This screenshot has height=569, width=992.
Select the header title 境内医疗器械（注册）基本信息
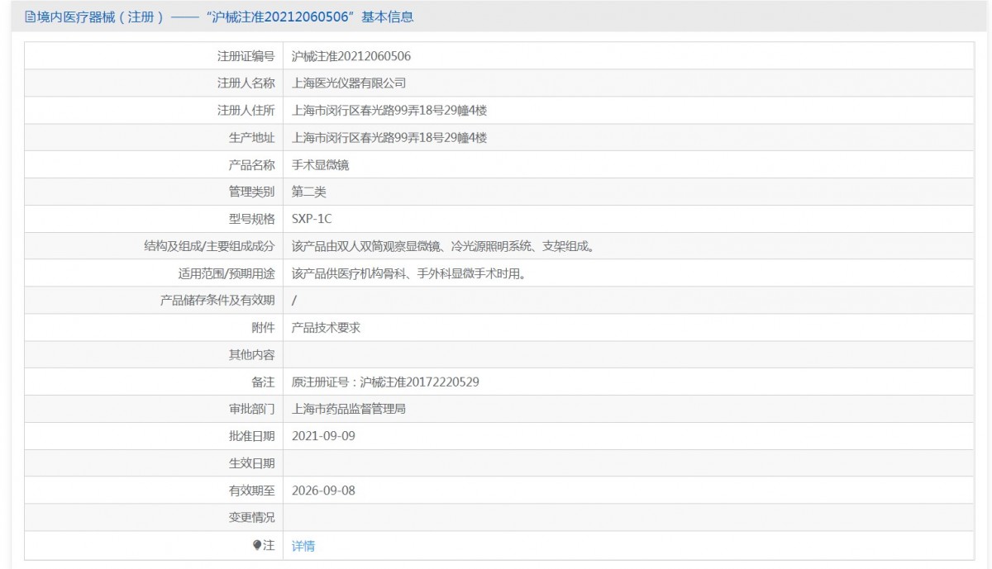219,17
